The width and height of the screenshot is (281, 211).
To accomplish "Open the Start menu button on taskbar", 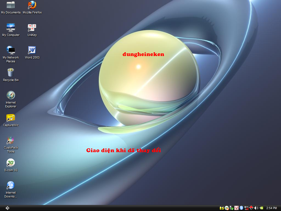I will pyautogui.click(x=7, y=208).
